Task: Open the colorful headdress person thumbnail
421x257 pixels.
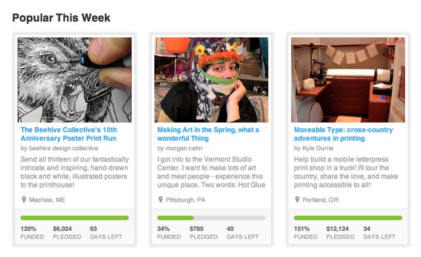Action: pos(211,80)
